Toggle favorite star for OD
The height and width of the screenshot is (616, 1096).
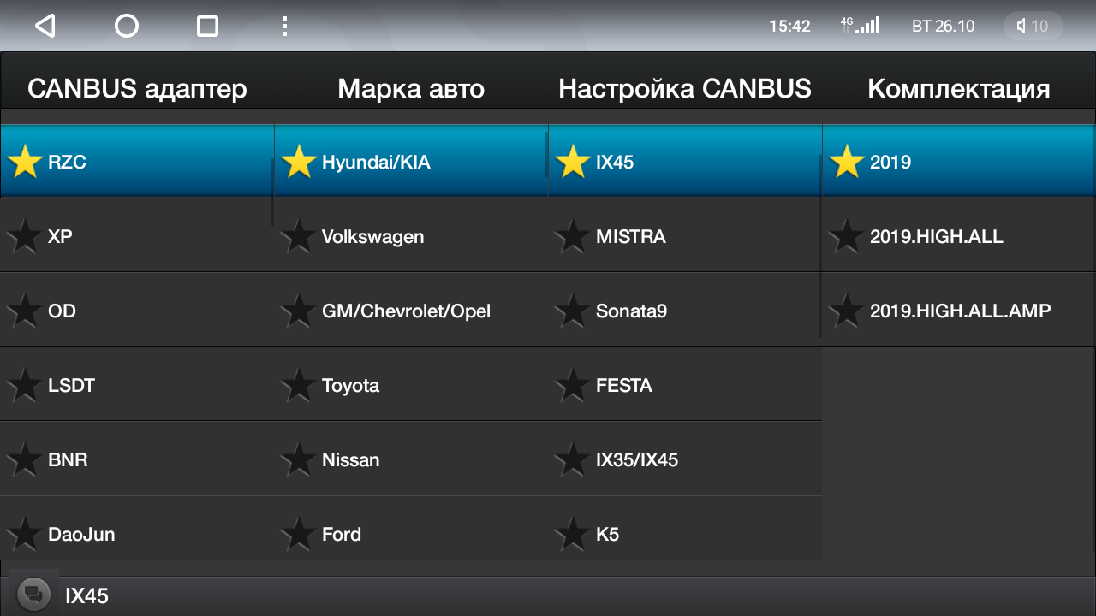[x=25, y=311]
